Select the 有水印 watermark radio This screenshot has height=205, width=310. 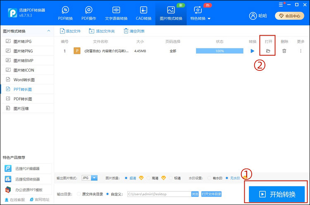pos(209,178)
